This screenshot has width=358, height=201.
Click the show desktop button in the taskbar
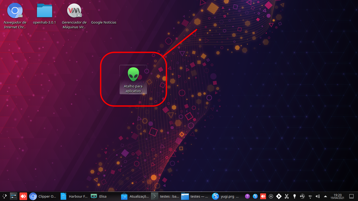tap(352, 196)
